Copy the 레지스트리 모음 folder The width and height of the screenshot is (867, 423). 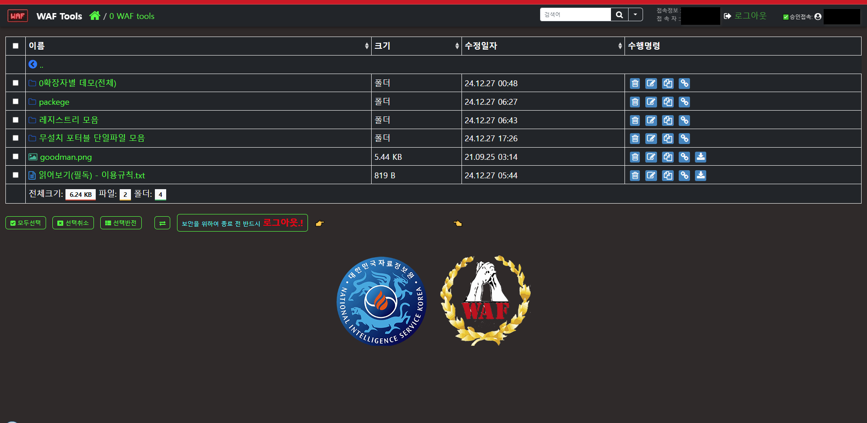click(x=668, y=121)
